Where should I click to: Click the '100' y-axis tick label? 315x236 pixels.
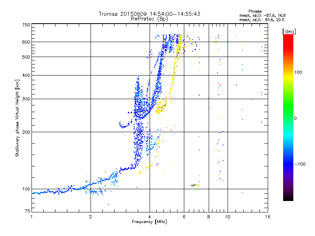(26, 189)
